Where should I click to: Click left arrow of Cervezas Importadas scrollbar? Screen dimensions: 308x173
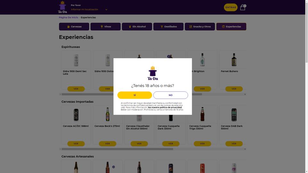pyautogui.click(x=60, y=149)
